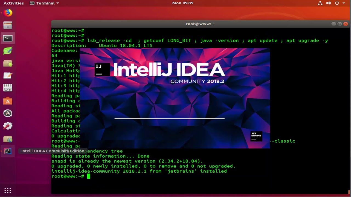Open the Activities overview

coord(14,3)
